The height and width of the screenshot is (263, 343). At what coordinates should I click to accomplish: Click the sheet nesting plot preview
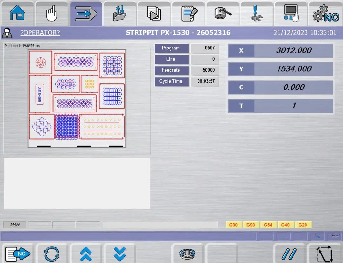point(77,98)
